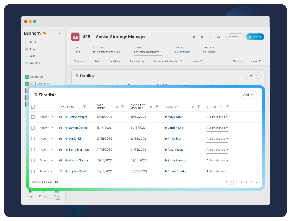
Task: Select the Shortlists tab
Action: click(x=114, y=61)
